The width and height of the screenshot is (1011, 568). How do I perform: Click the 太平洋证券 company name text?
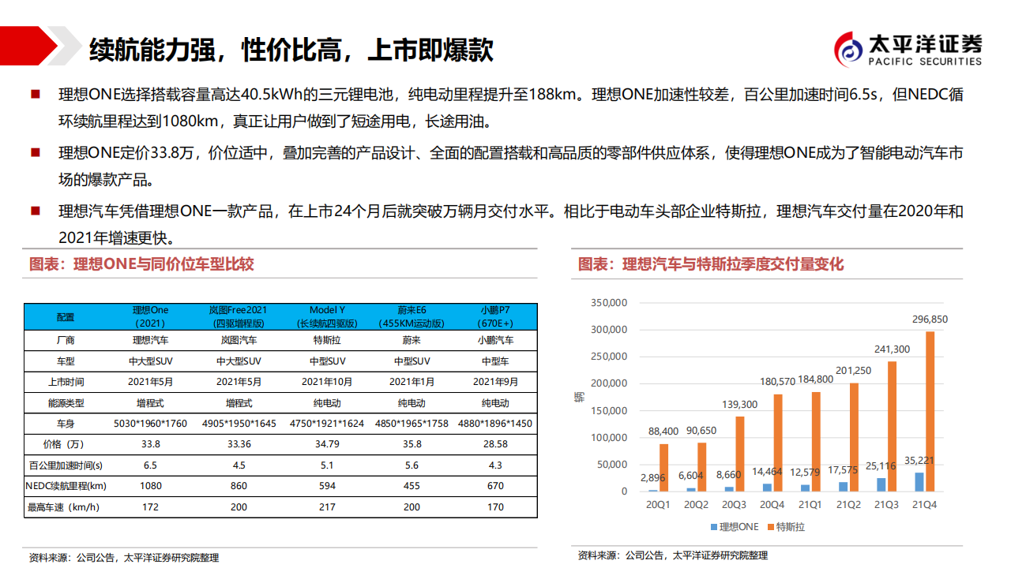[x=926, y=43]
